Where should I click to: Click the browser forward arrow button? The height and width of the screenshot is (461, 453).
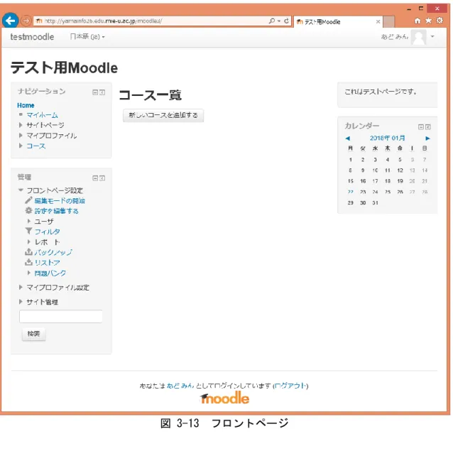point(26,21)
